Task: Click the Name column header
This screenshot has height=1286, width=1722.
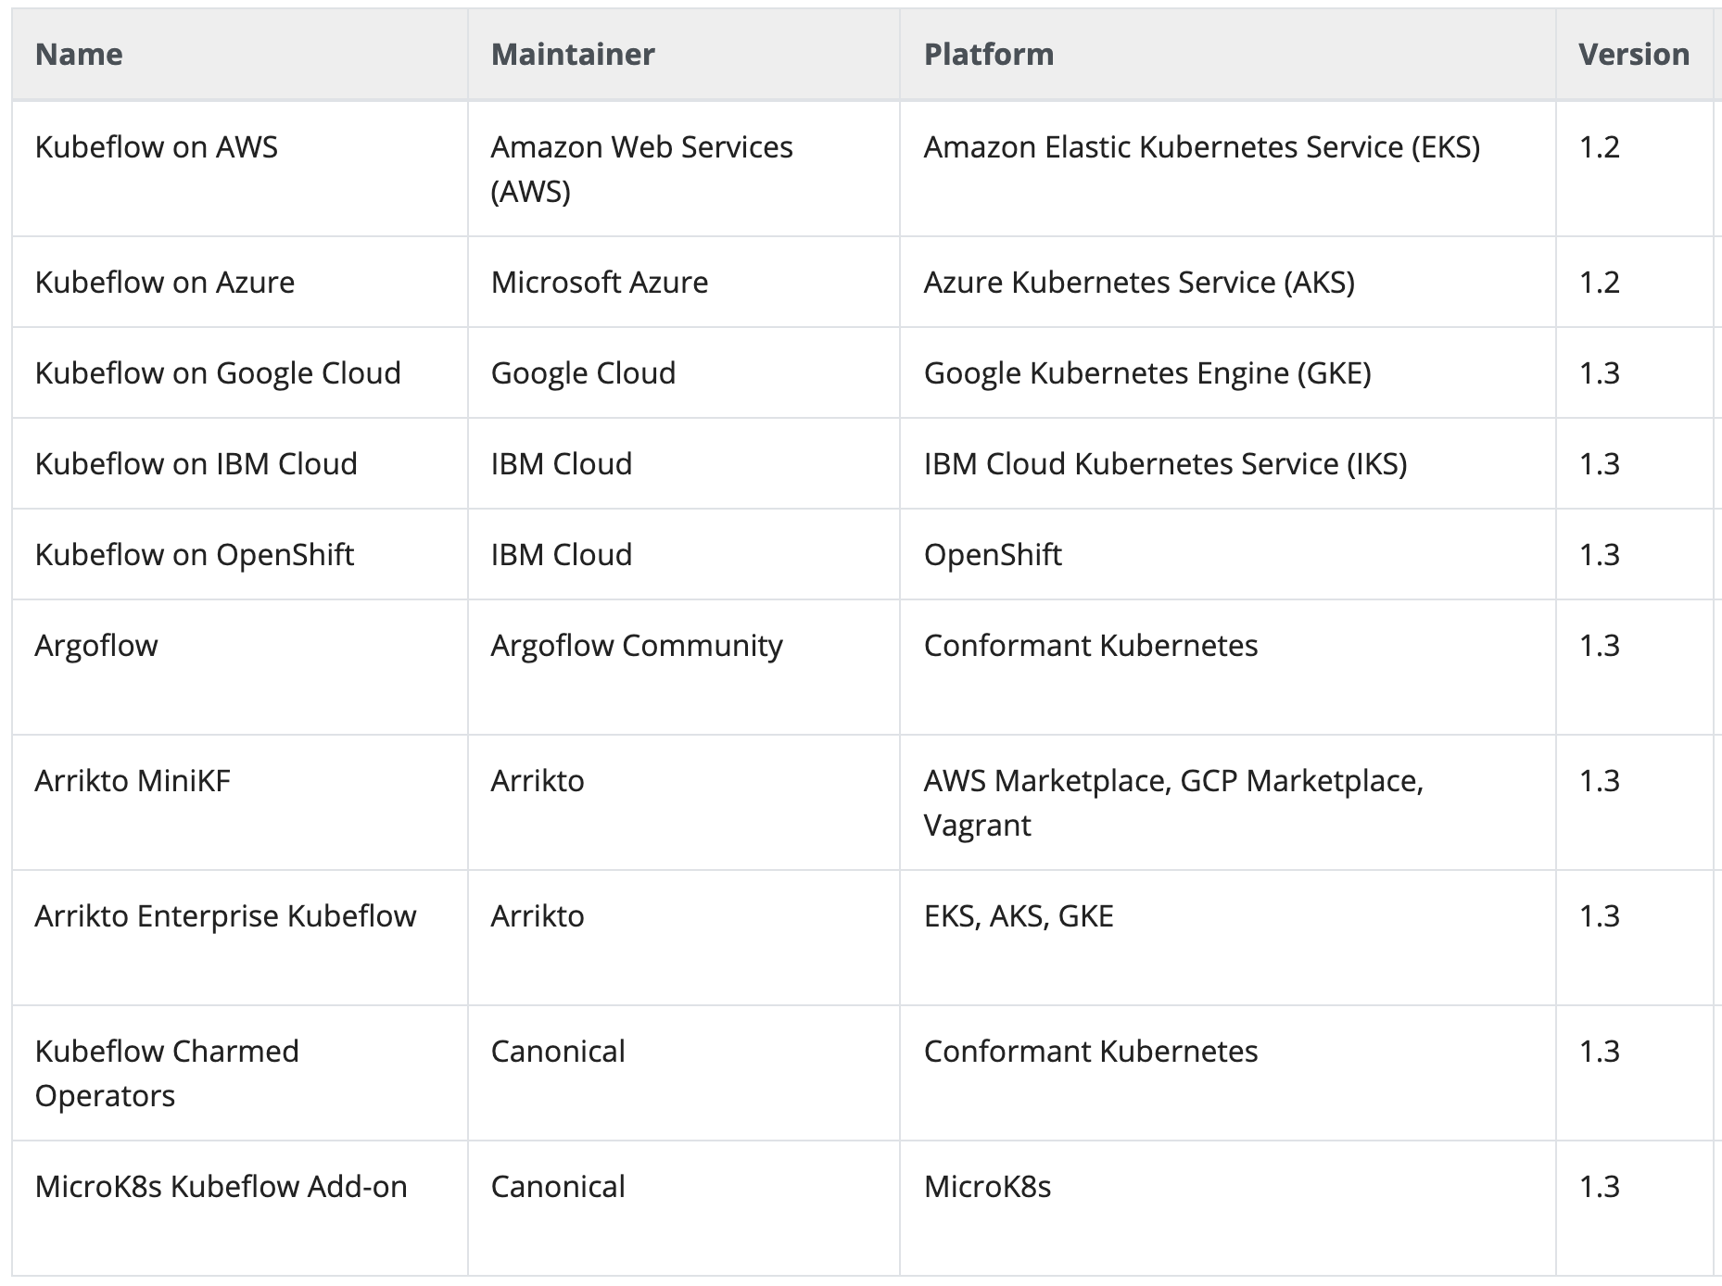Action: pos(240,55)
